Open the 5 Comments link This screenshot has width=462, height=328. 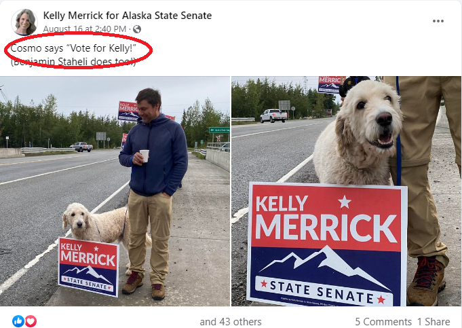[383, 321]
